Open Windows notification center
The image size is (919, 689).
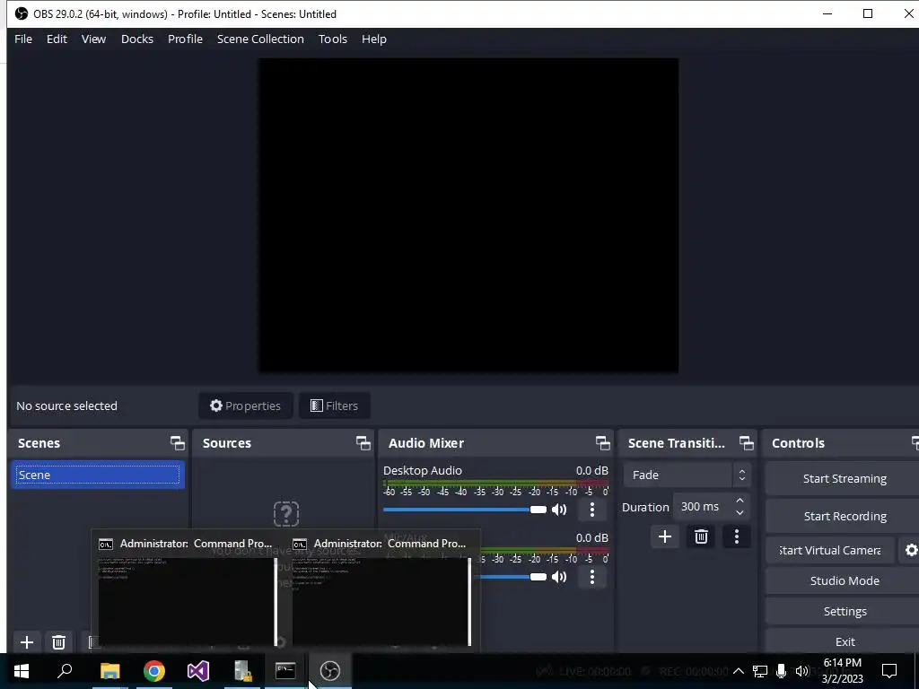pos(889,671)
